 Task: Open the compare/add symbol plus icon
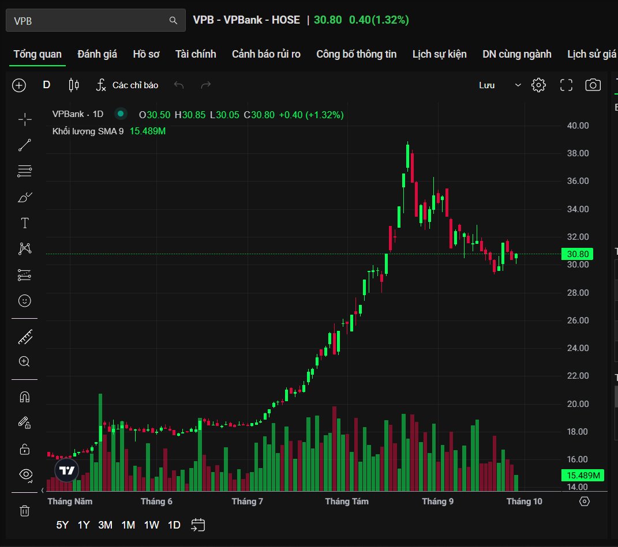[19, 85]
